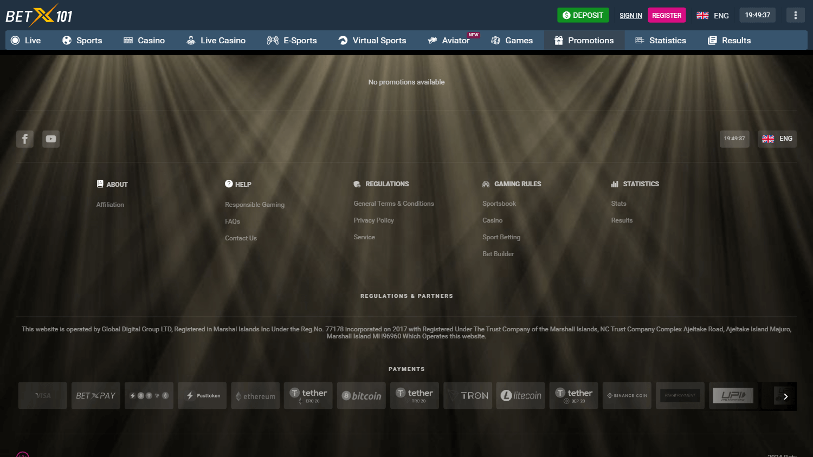The image size is (813, 457).
Task: Go to the Live tab
Action: pos(26,40)
